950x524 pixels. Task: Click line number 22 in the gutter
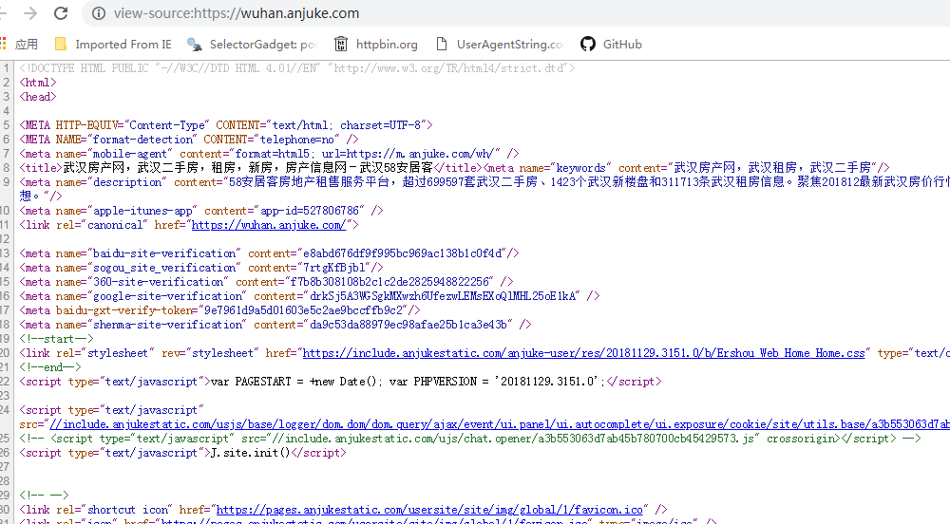pos(5,382)
